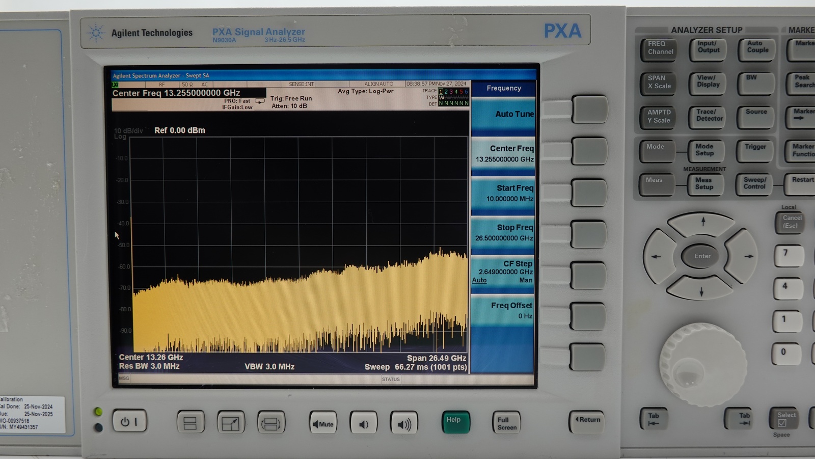The height and width of the screenshot is (459, 815).
Task: Push the bottom unlabeled hardware softkey
Action: (x=587, y=357)
